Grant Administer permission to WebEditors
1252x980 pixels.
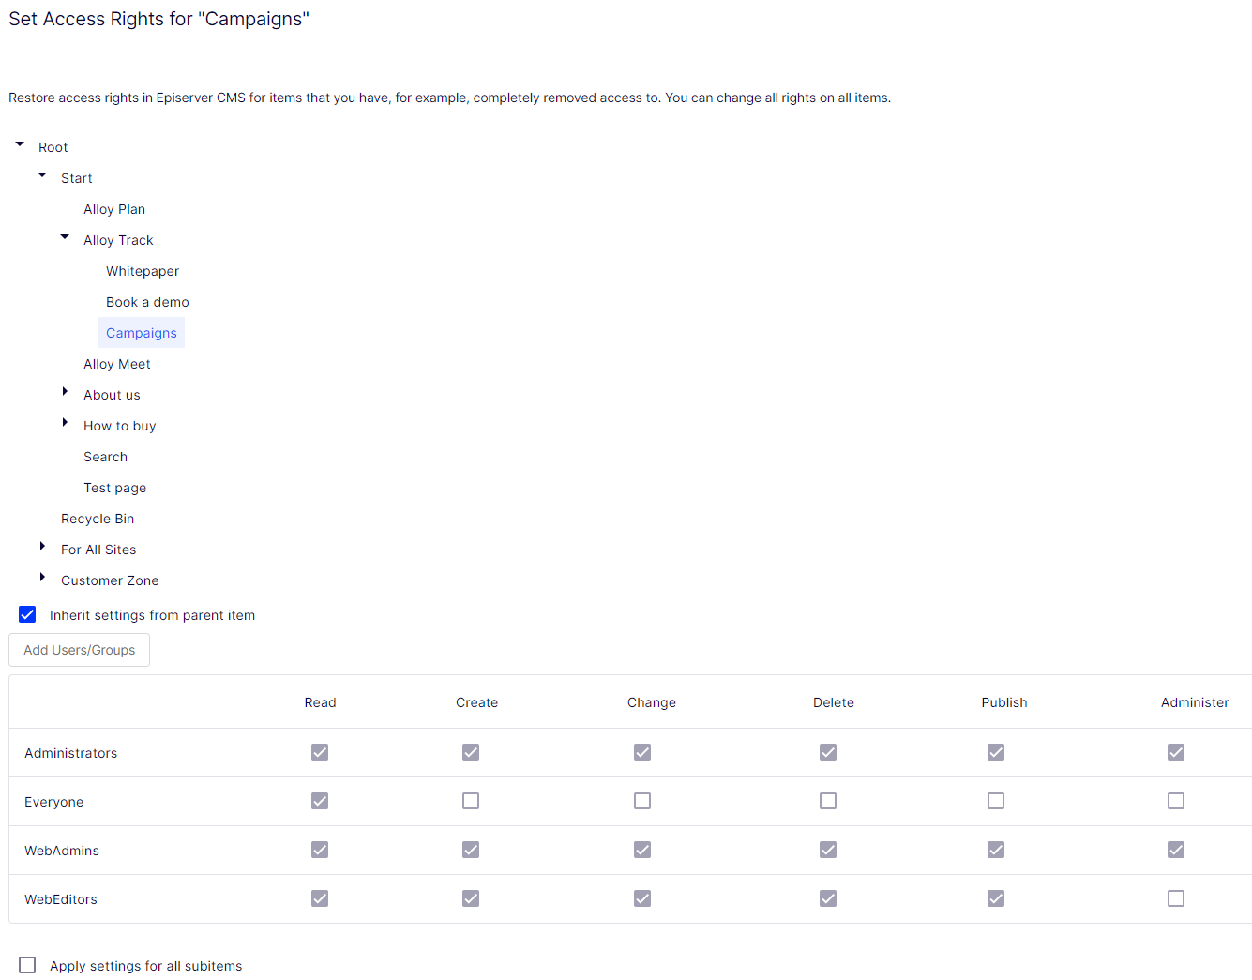1176,898
